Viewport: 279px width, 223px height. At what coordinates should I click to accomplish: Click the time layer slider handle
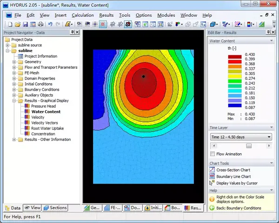pyautogui.click(x=249, y=146)
